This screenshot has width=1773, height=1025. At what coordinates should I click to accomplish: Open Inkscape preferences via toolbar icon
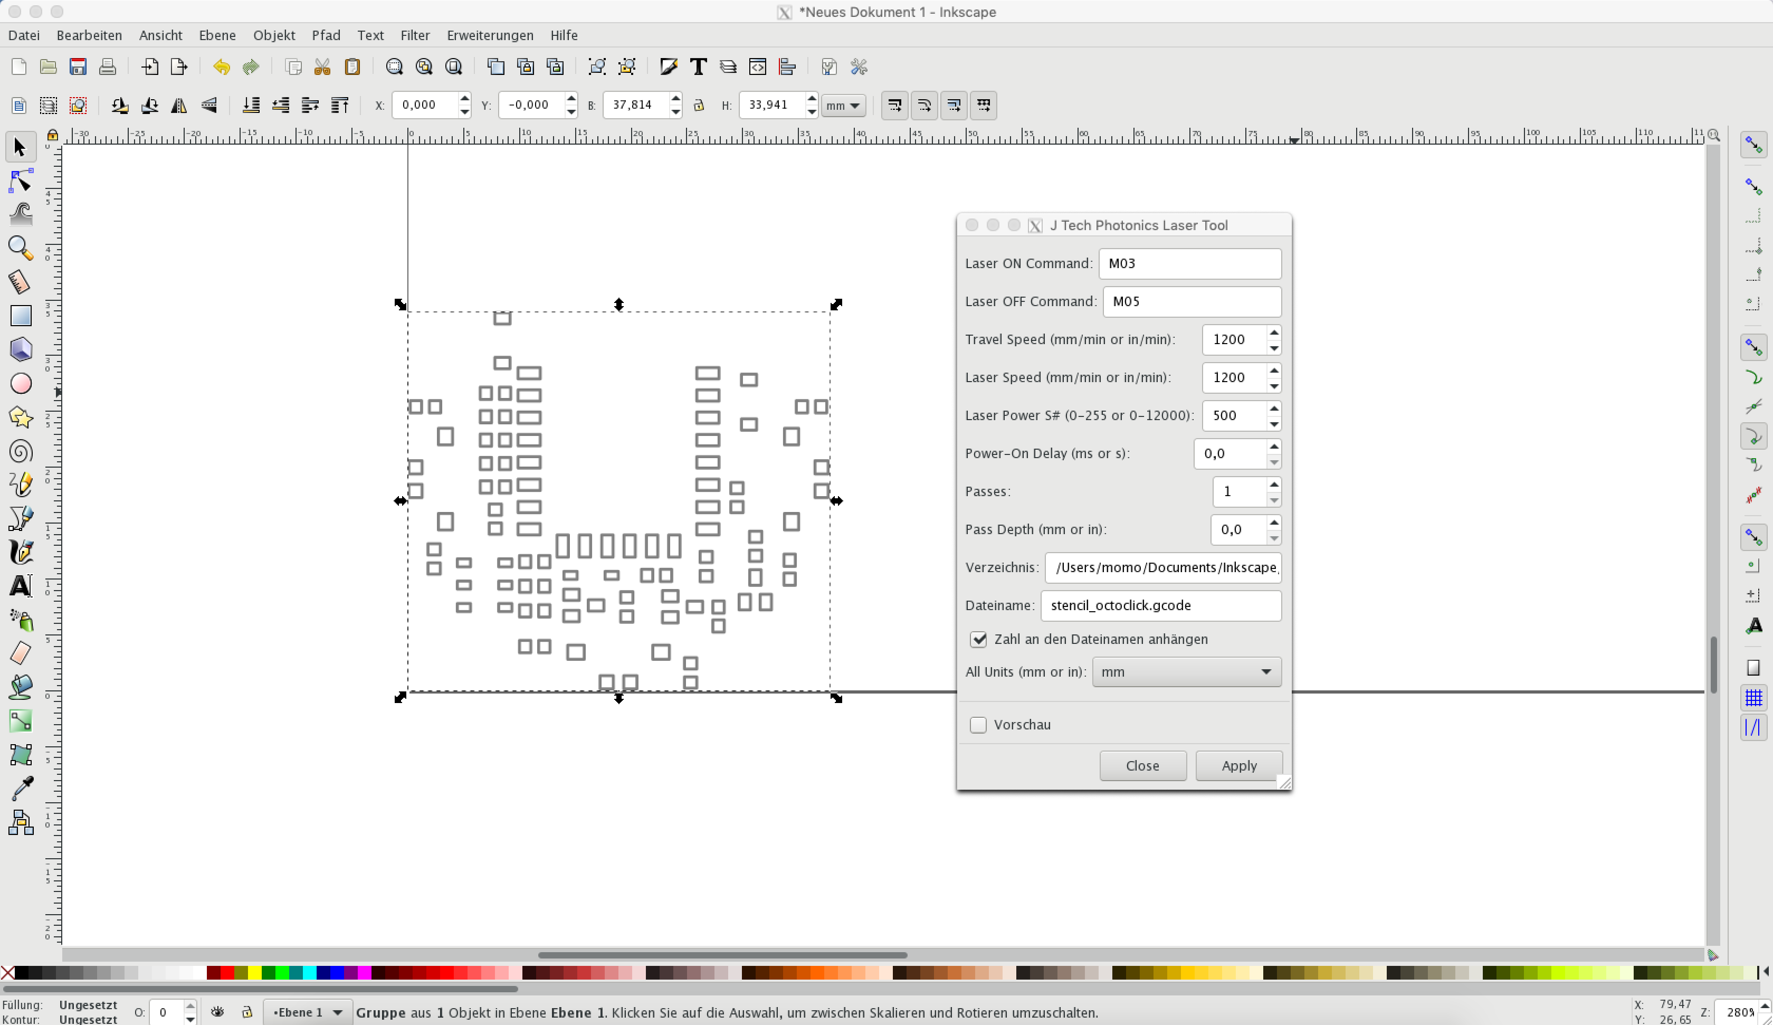point(859,67)
